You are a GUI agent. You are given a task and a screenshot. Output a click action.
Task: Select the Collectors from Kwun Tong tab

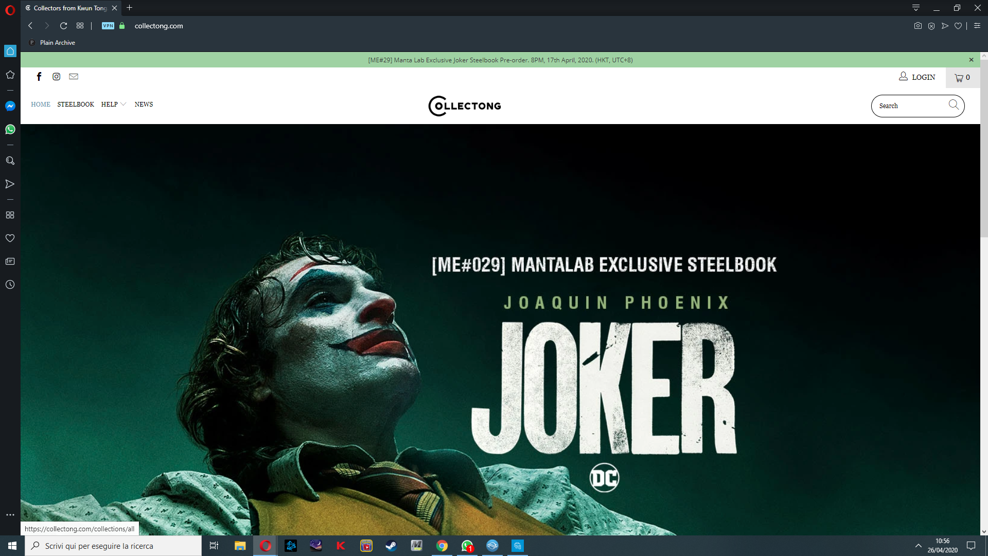point(71,8)
